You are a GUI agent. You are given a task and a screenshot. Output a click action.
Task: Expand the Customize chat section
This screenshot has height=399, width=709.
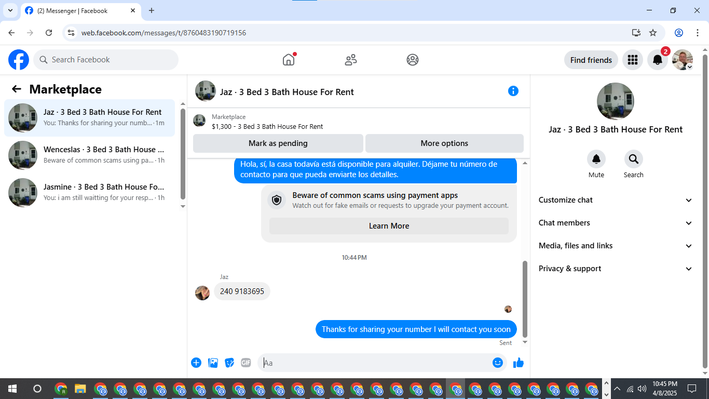point(616,200)
